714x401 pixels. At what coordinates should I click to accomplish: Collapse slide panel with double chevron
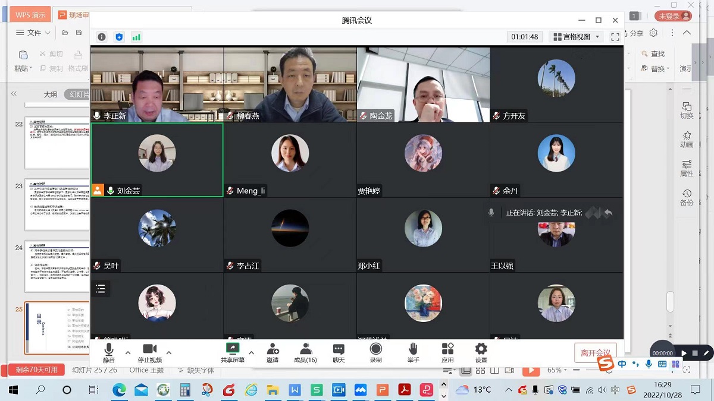pyautogui.click(x=14, y=94)
